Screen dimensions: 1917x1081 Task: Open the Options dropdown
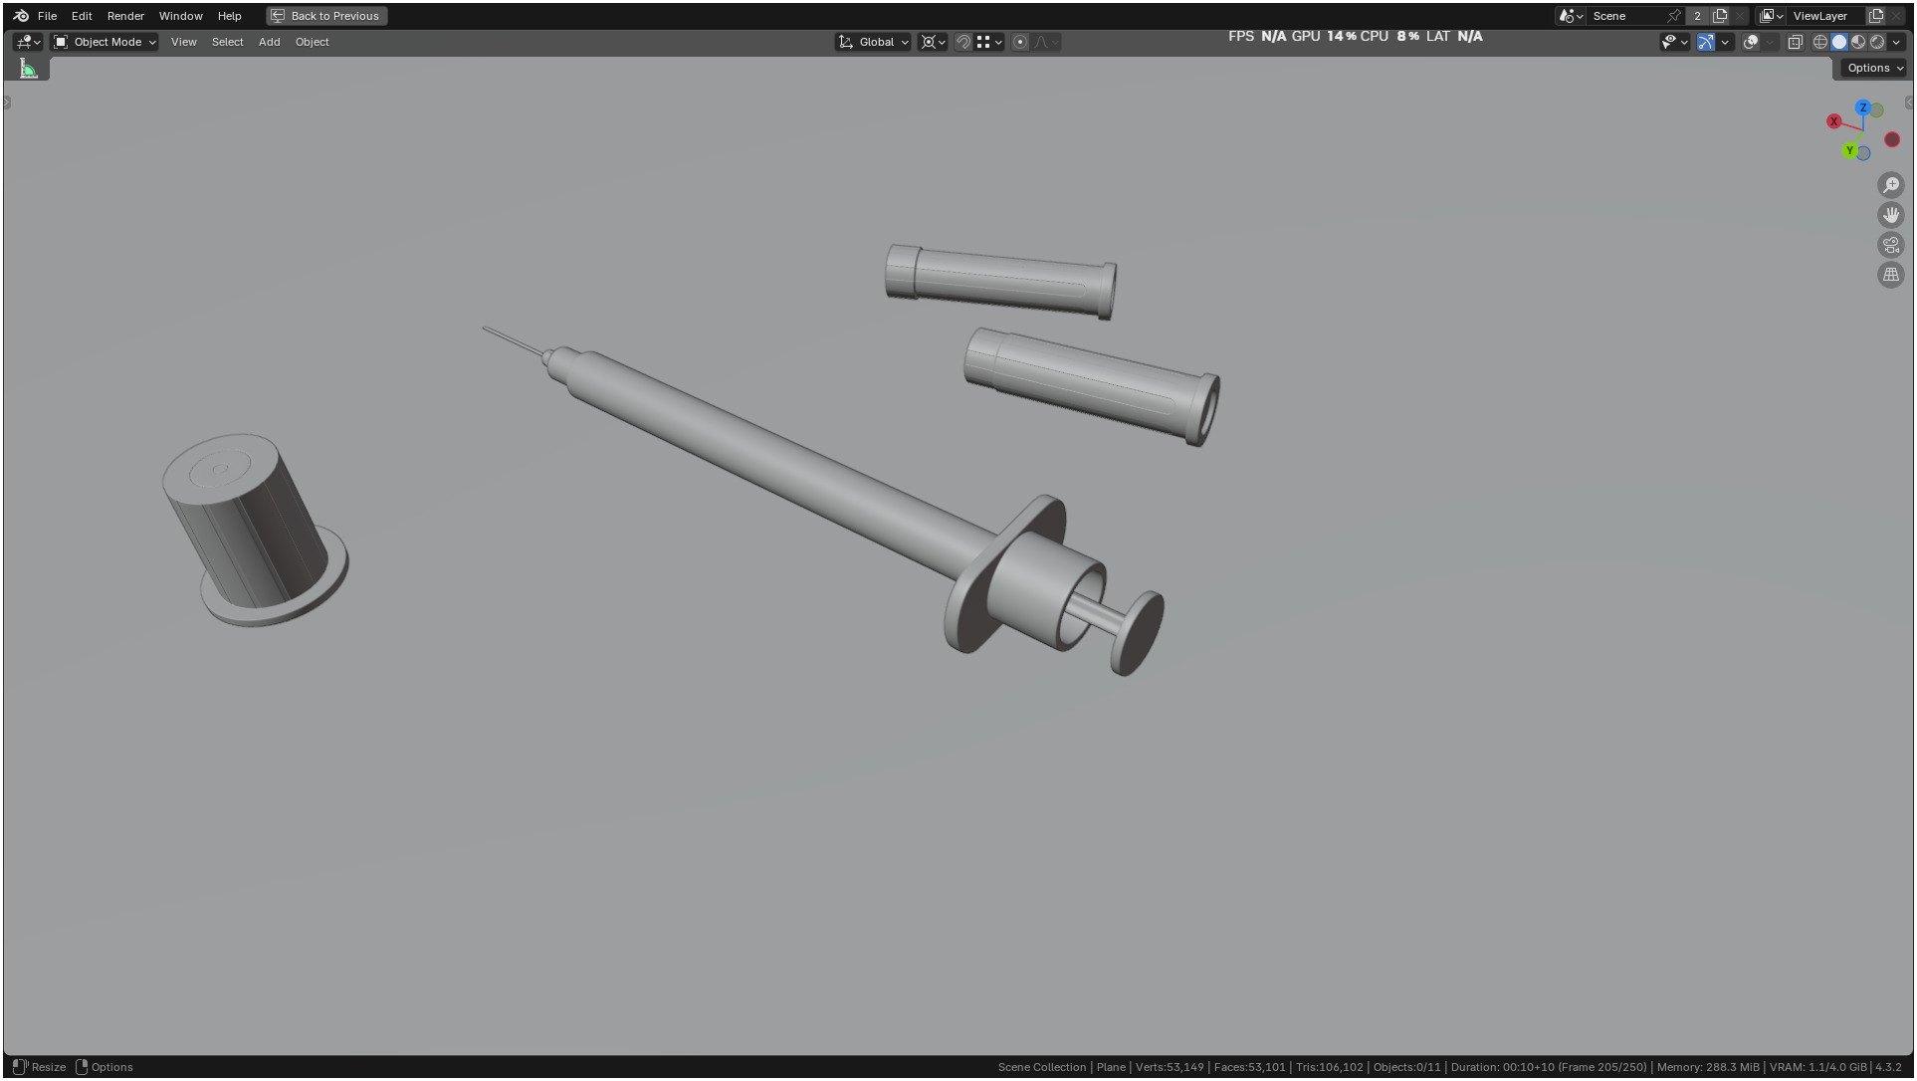tap(1873, 68)
